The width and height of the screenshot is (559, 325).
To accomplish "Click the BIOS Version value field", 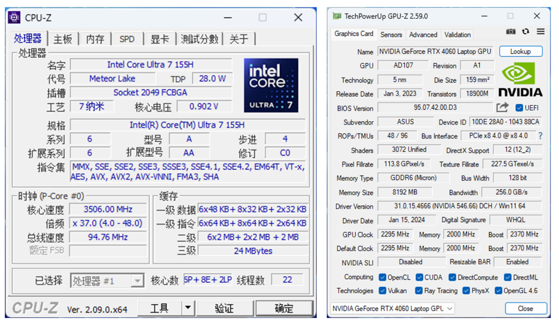I will [435, 108].
